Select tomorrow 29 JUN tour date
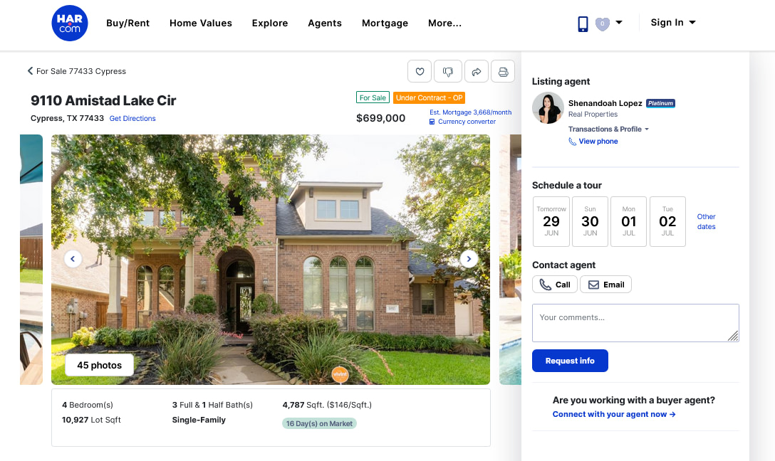Viewport: 775px width, 461px height. 551,222
